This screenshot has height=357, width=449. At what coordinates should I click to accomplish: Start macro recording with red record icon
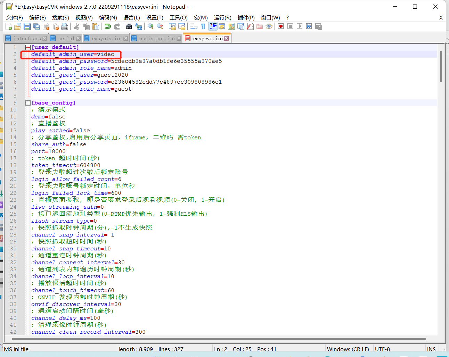[281, 26]
